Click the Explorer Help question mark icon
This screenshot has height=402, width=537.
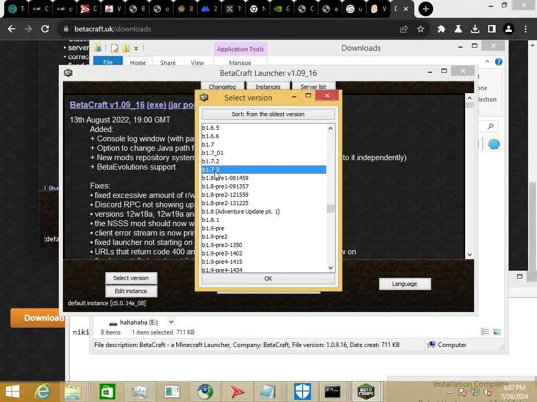coord(499,62)
